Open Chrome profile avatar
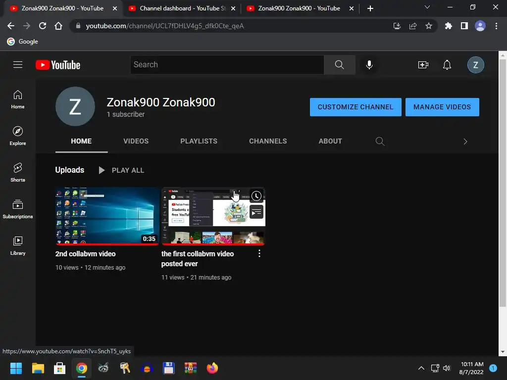The image size is (507, 380). point(480,26)
